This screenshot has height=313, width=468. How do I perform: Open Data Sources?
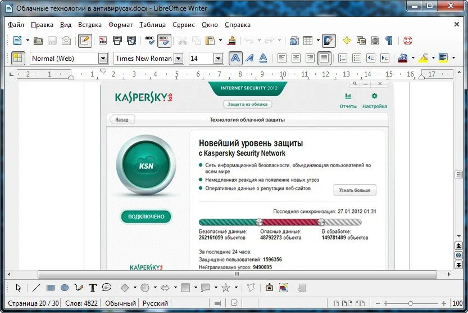[x=375, y=41]
